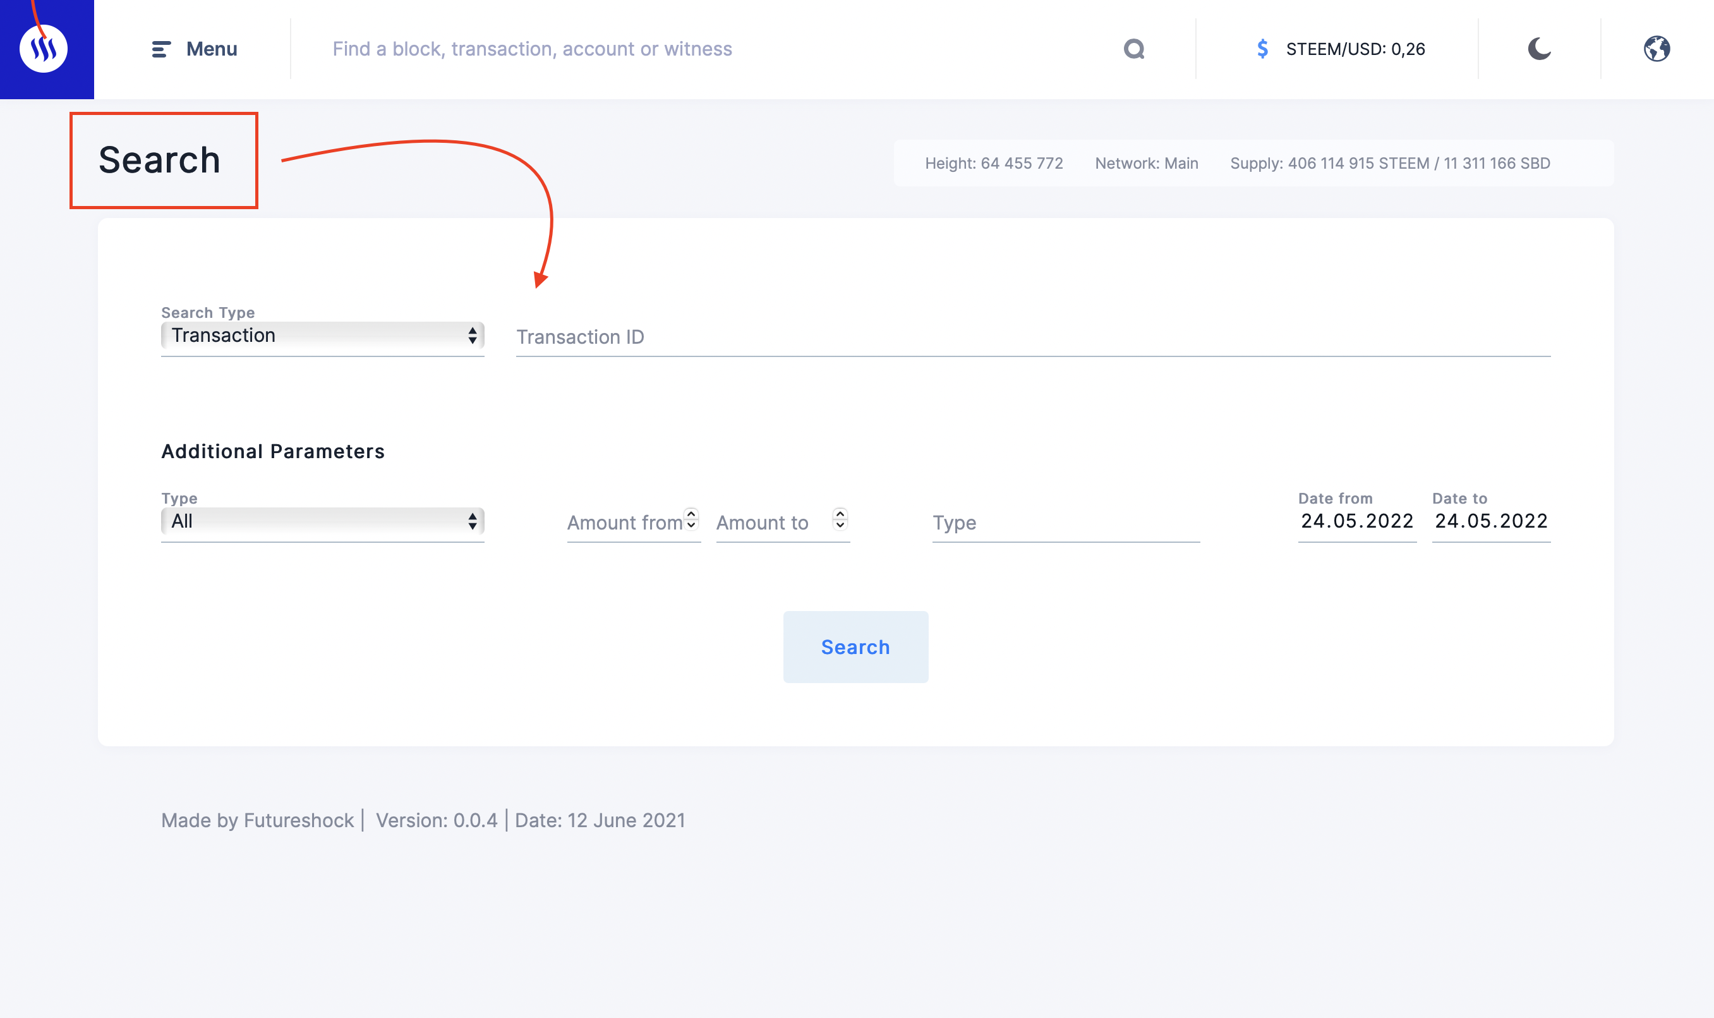Open the hamburger Menu icon
Viewport: 1714px width, 1018px height.
(160, 49)
